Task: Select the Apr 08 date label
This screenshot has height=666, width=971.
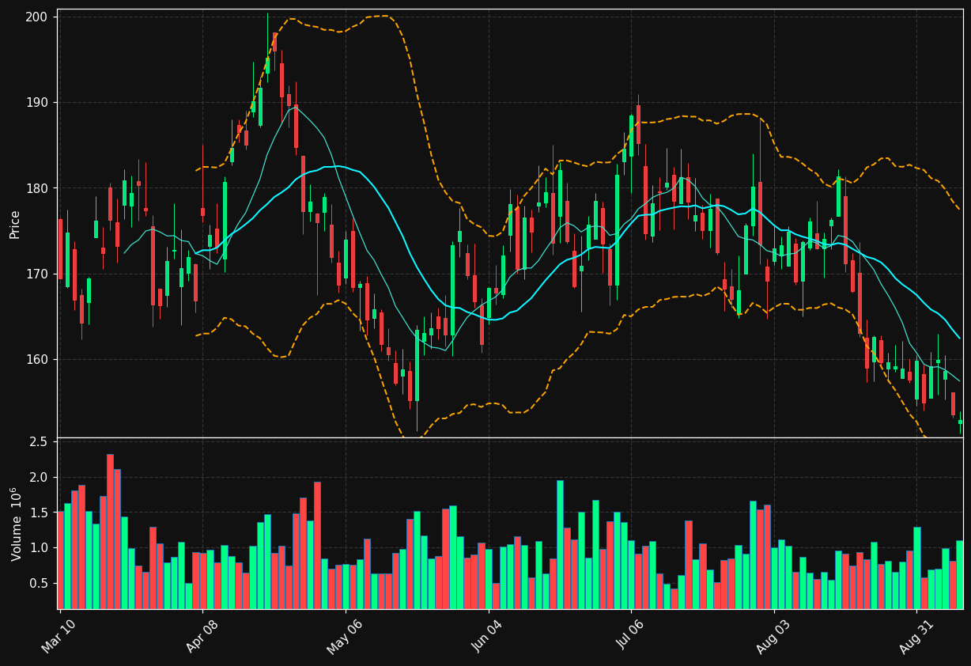Action: 201,635
